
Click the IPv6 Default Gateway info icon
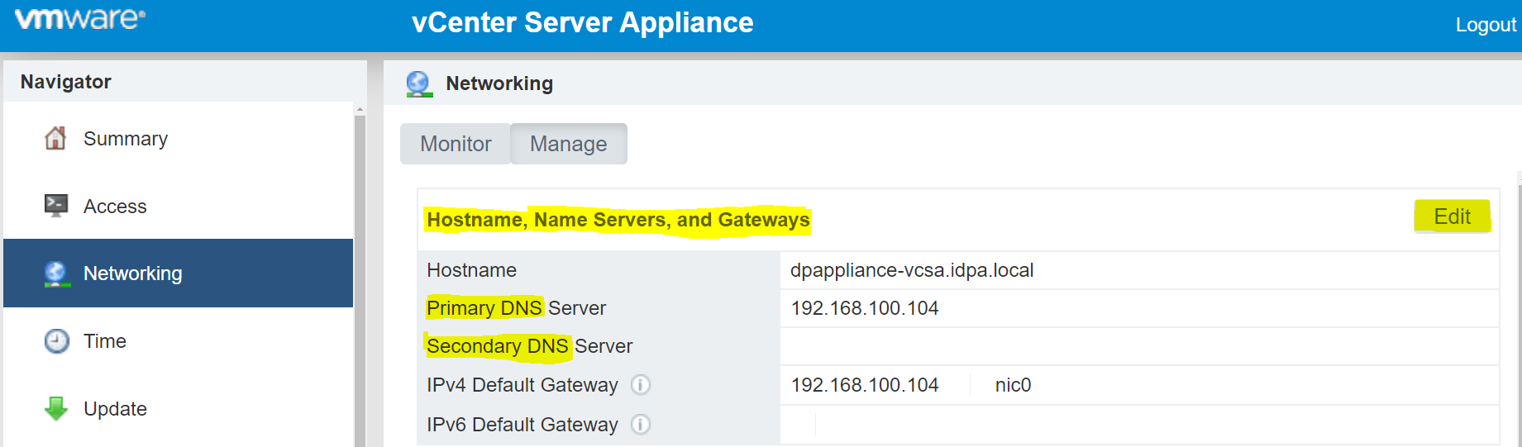[x=641, y=425]
